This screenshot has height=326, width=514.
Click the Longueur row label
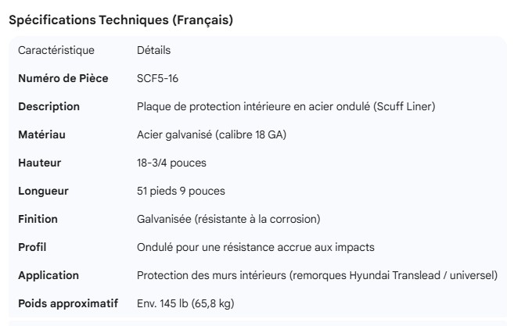[x=43, y=192]
